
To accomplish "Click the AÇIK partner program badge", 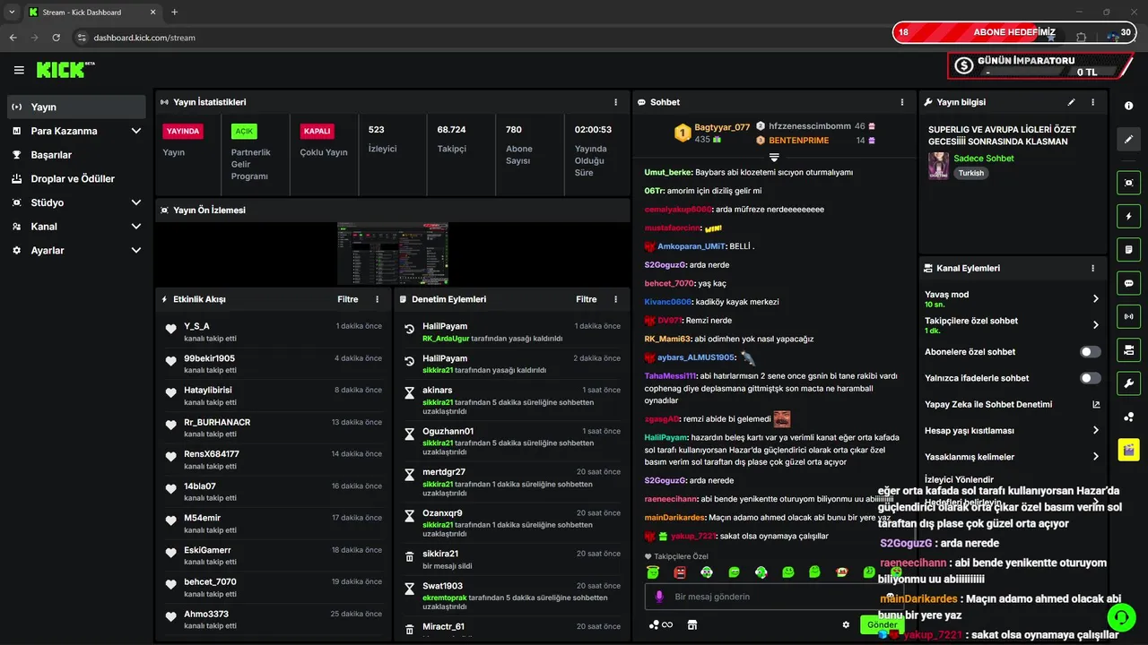I will click(244, 131).
